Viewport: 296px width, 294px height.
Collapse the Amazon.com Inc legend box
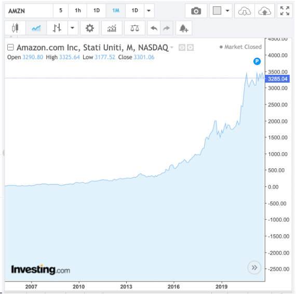[x=10, y=47]
